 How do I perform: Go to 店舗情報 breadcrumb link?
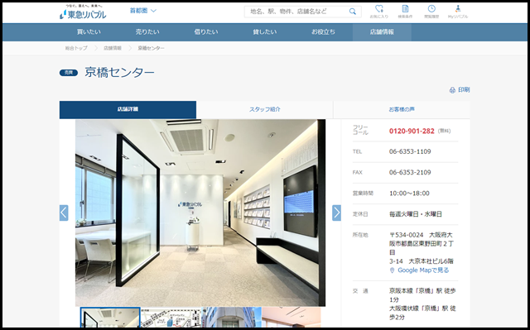click(113, 48)
